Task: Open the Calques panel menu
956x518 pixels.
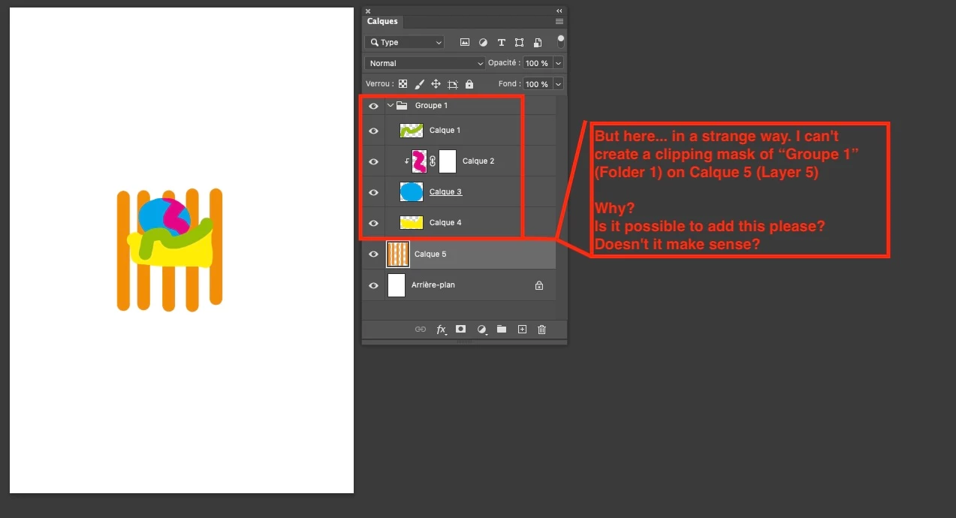Action: [559, 22]
